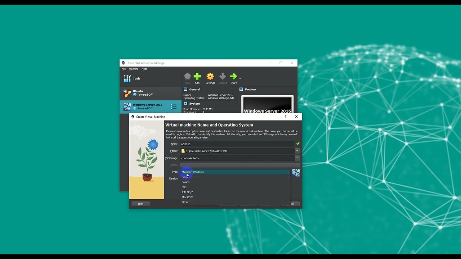Open the Start button dropdown arrow
The width and height of the screenshot is (461, 259).
(240, 78)
